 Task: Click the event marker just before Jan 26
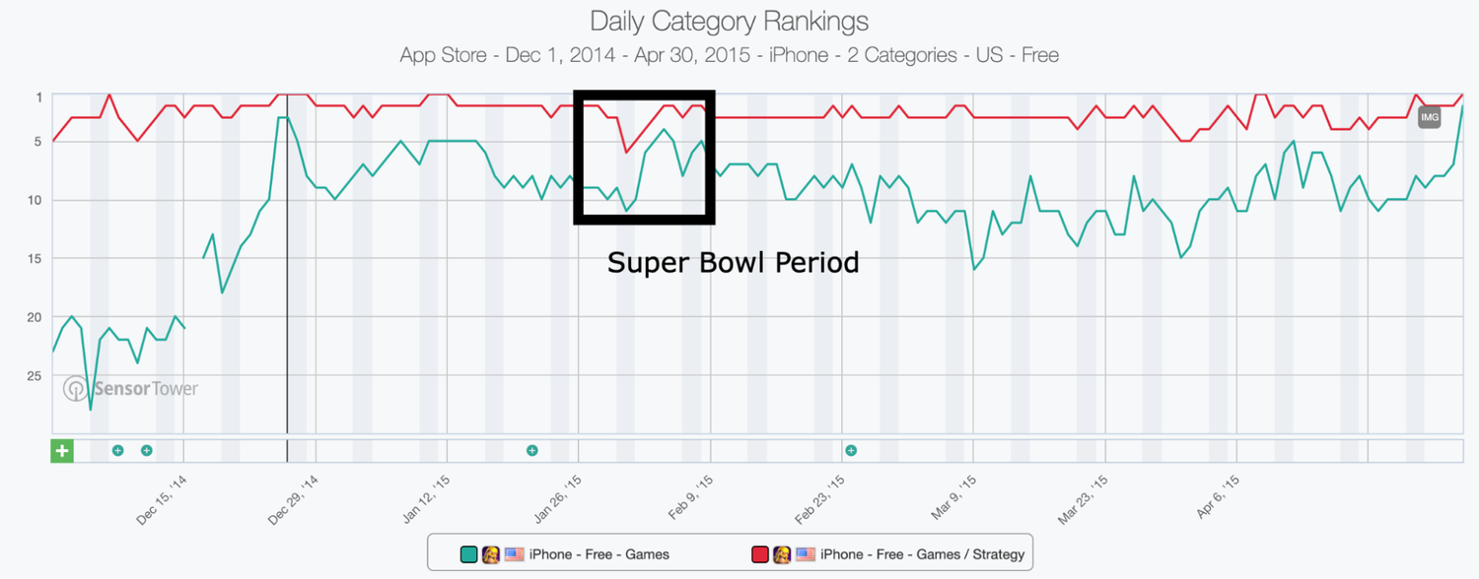[532, 451]
